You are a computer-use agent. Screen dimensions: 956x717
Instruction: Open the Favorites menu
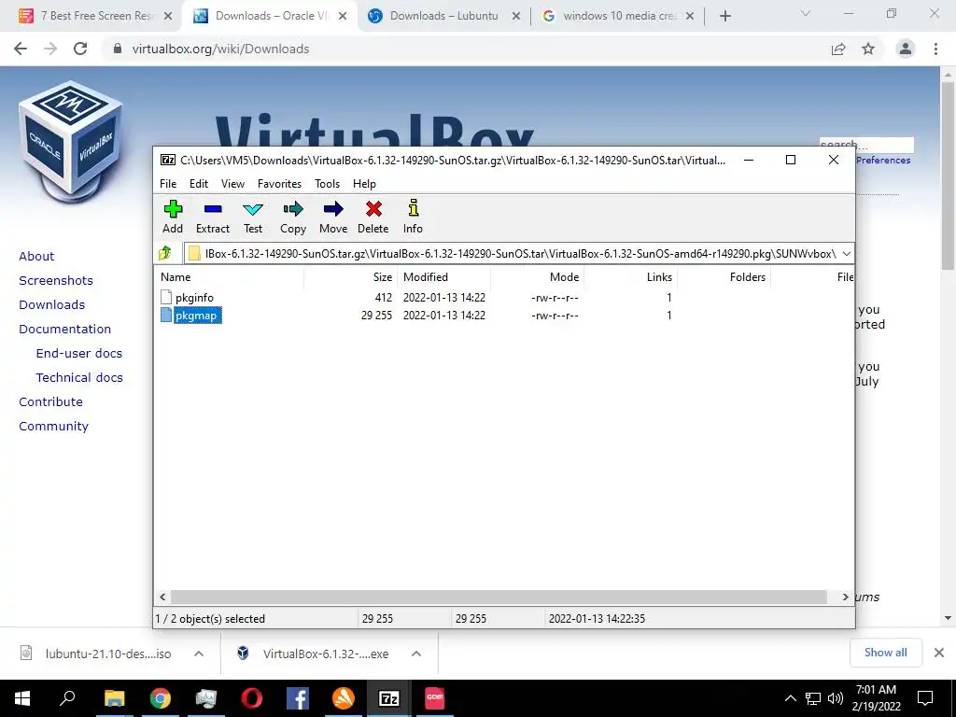(279, 184)
